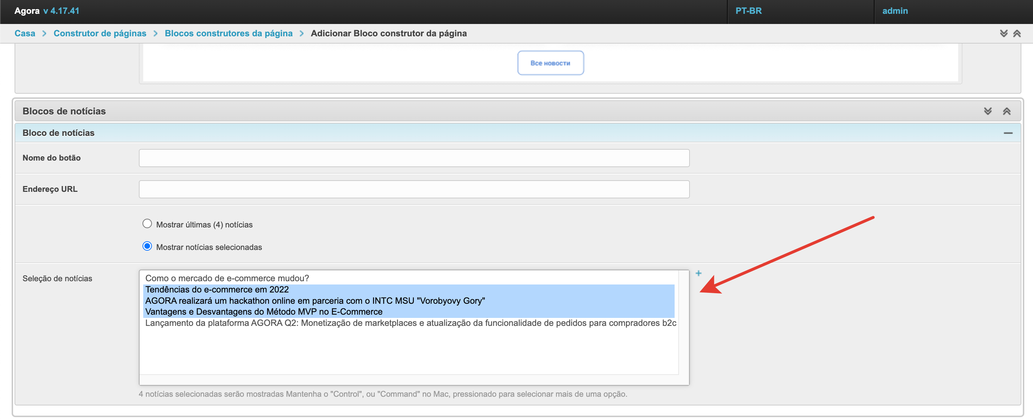Screen dimensions: 1033x420
Task: Click the 'Все новости' preview button
Action: 550,63
